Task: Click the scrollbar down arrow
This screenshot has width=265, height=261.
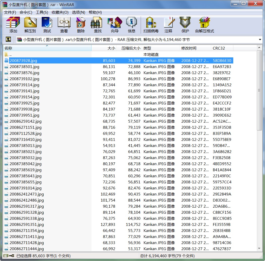Action: (259, 249)
